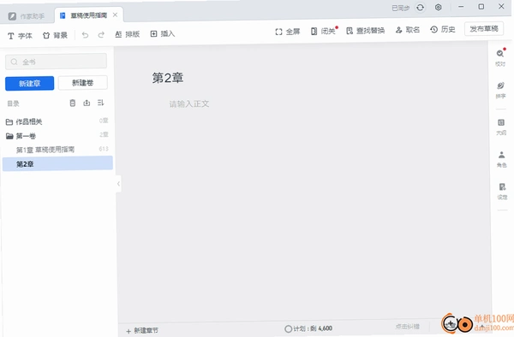
Task: Open the 排版 typesetting tool
Action: point(128,34)
